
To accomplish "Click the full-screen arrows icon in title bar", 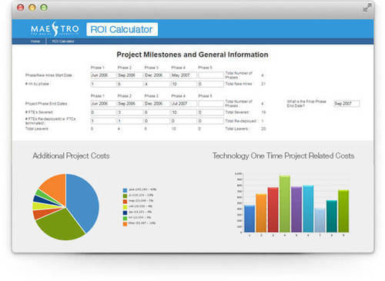I will (x=367, y=8).
